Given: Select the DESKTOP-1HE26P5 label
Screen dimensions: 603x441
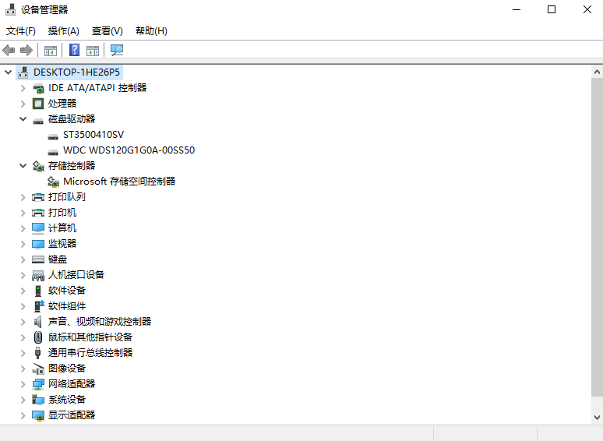Looking at the screenshot, I should pyautogui.click(x=76, y=72).
